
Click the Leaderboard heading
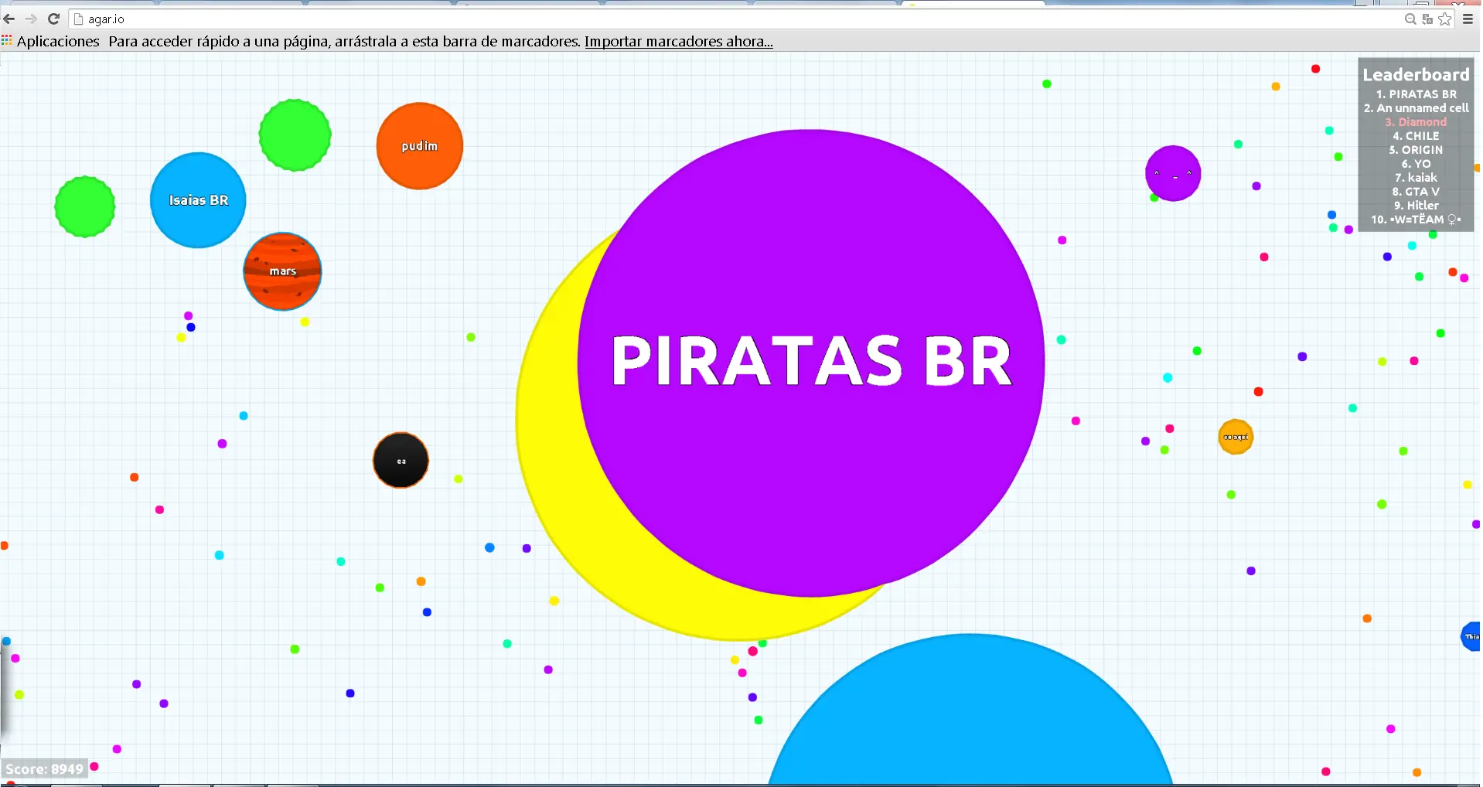(1416, 75)
